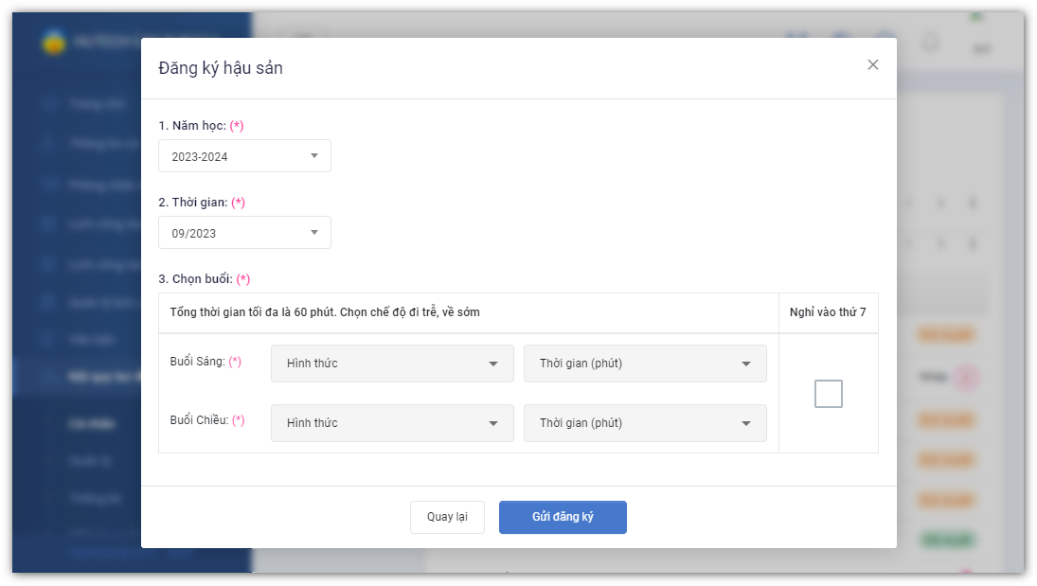This screenshot has width=1037, height=586.
Task: Click the pink circular icon in background list
Action: [965, 378]
